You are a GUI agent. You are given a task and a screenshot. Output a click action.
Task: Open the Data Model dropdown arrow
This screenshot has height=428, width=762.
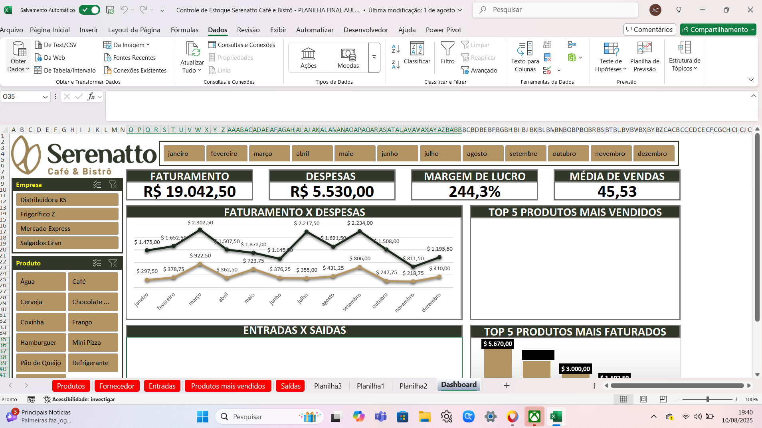click(x=580, y=57)
